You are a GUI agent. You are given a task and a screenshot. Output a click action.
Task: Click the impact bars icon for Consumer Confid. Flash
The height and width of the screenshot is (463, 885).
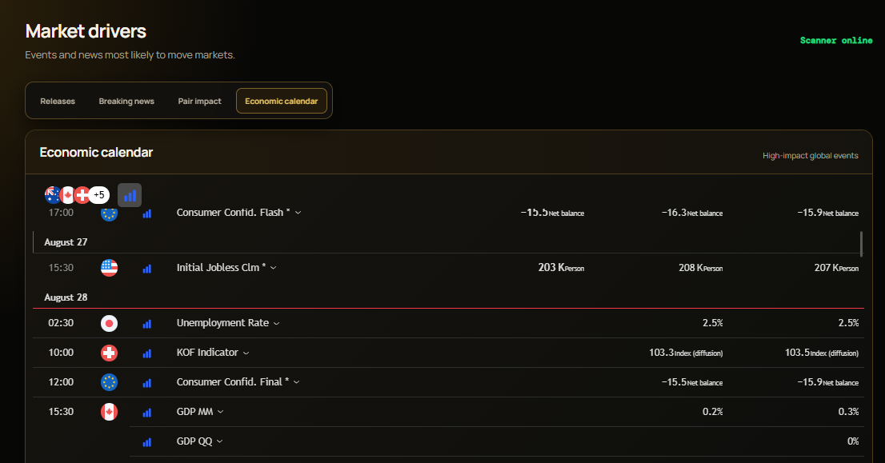[146, 214]
